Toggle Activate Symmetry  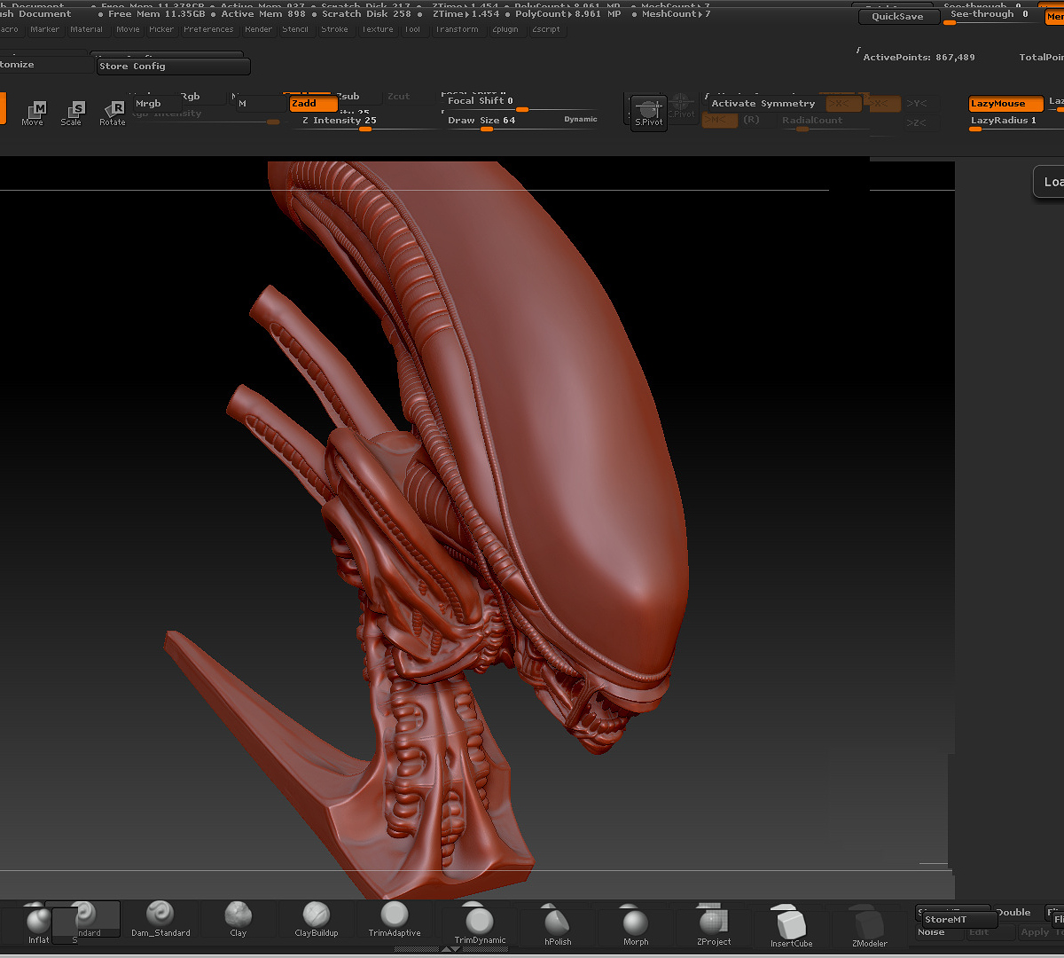(763, 104)
